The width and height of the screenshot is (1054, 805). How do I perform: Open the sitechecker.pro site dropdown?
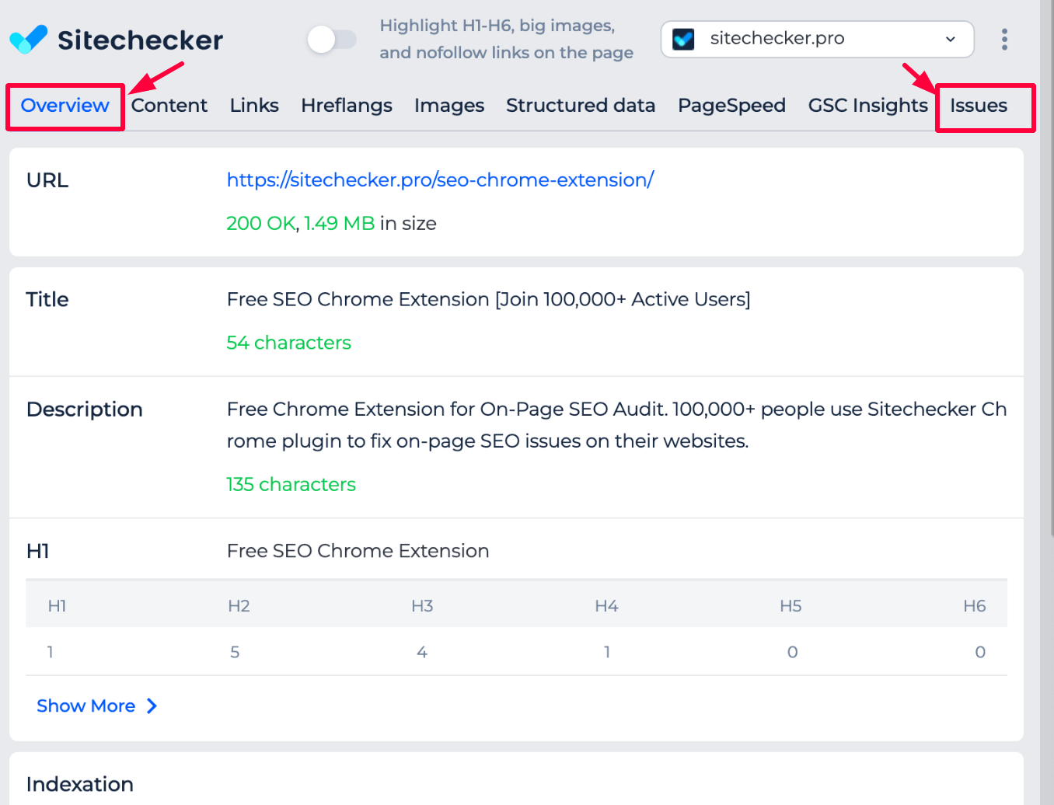click(816, 39)
